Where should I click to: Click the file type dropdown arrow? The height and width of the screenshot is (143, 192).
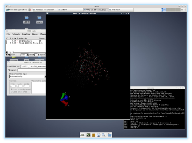click(45, 76)
